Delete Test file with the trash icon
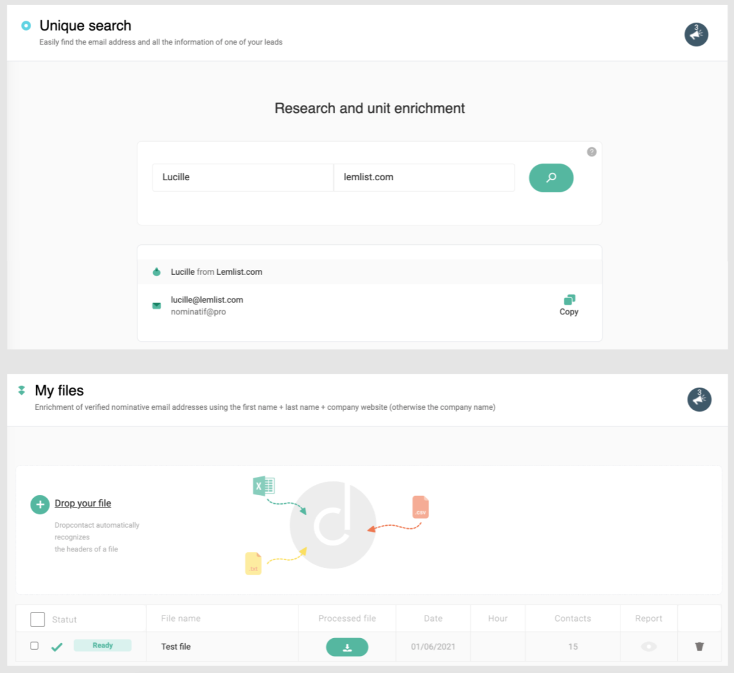This screenshot has width=734, height=673. [x=700, y=646]
